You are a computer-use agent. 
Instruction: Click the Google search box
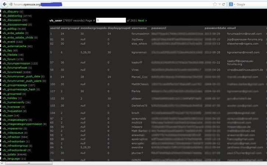tap(251, 4)
